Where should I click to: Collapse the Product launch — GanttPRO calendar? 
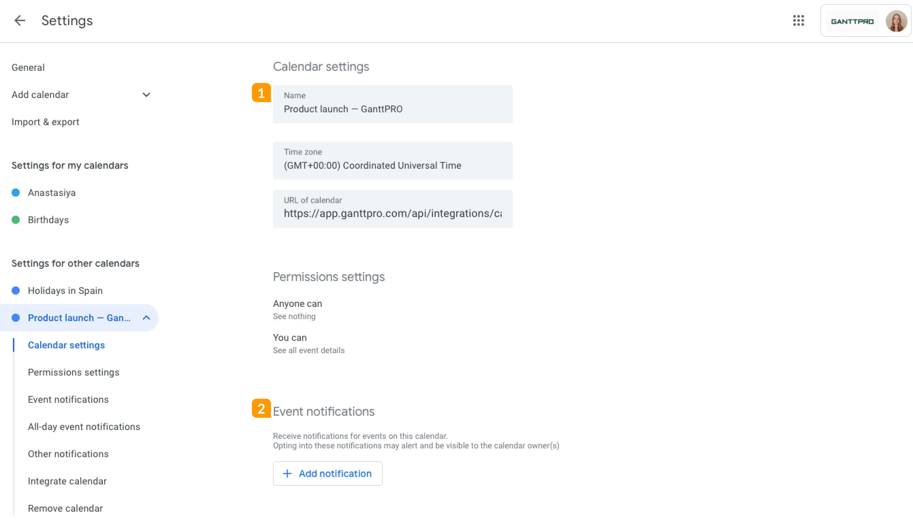point(146,317)
